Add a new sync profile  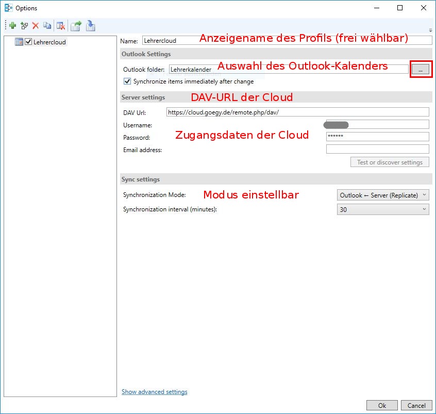[13, 25]
